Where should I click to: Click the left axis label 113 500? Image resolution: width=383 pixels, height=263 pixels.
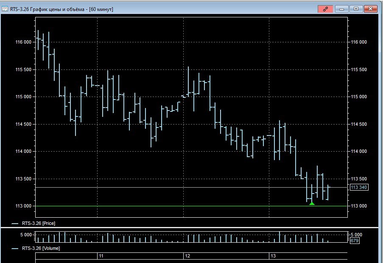coord(23,179)
